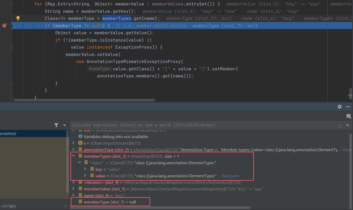The width and height of the screenshot is (353, 210).
Task: Click the field icon next to memberType (slot_7)
Action: (80, 202)
